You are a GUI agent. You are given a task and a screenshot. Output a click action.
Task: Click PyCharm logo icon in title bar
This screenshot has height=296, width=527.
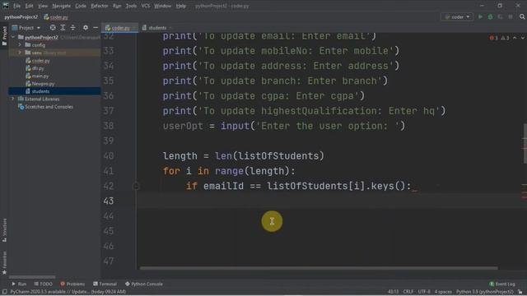[6, 6]
